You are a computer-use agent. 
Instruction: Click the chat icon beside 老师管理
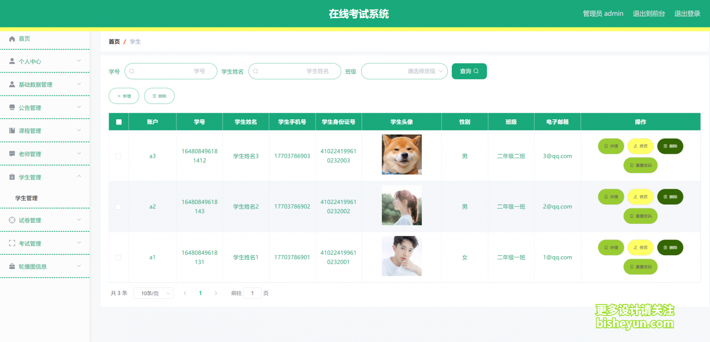pos(12,154)
